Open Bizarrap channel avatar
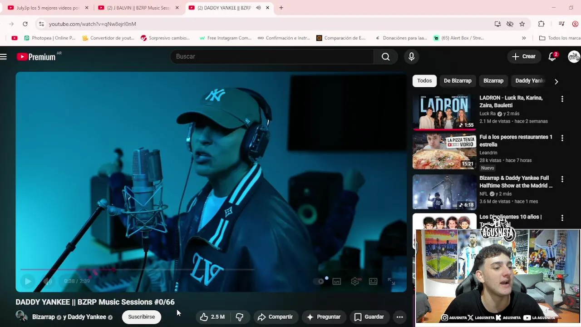The width and height of the screenshot is (581, 327). coord(21,316)
